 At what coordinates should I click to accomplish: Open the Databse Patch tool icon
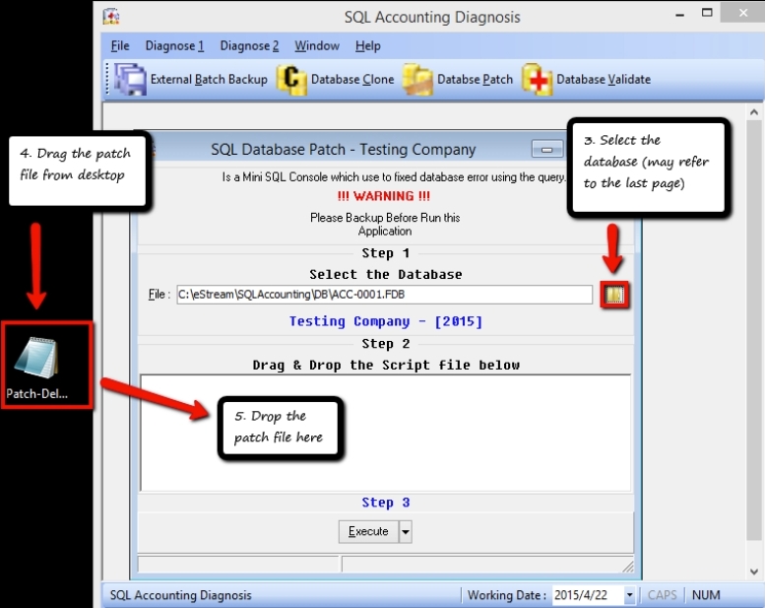click(417, 79)
